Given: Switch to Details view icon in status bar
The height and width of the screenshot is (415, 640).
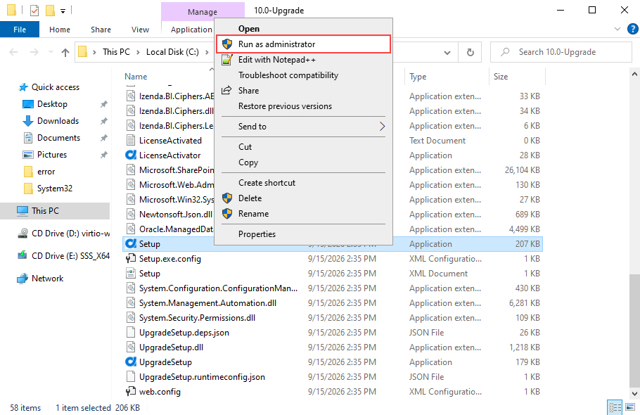Looking at the screenshot, I should pyautogui.click(x=615, y=407).
